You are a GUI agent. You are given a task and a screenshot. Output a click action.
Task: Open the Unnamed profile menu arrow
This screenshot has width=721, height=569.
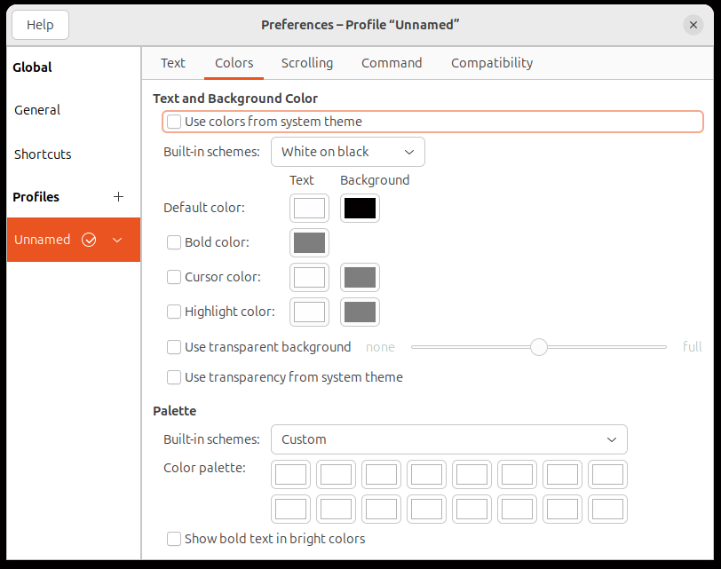point(117,240)
